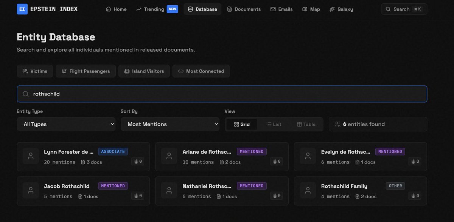Click Lynn Forester de Rothschild avatar icon
Screen dimensions: 454x222
click(x=31, y=156)
